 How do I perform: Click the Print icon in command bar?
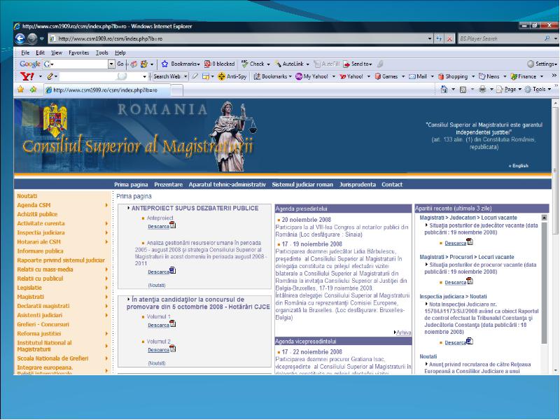click(482, 90)
